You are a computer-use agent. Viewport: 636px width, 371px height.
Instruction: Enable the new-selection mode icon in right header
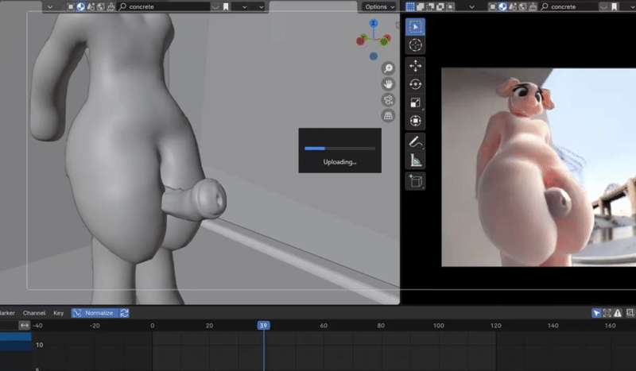410,6
